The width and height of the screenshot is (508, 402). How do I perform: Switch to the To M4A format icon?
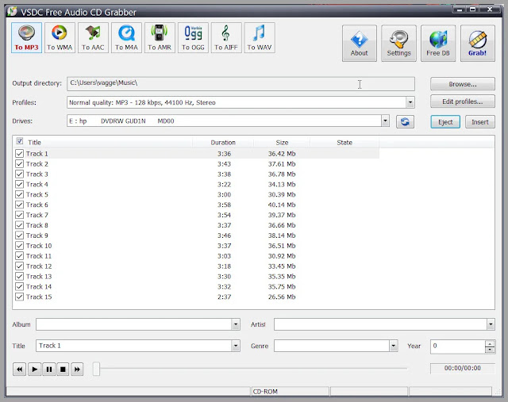126,37
